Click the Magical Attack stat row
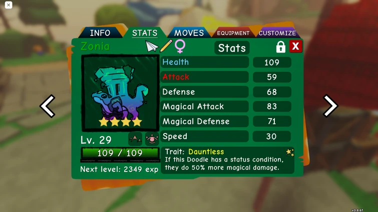The image size is (378, 212). (226, 106)
